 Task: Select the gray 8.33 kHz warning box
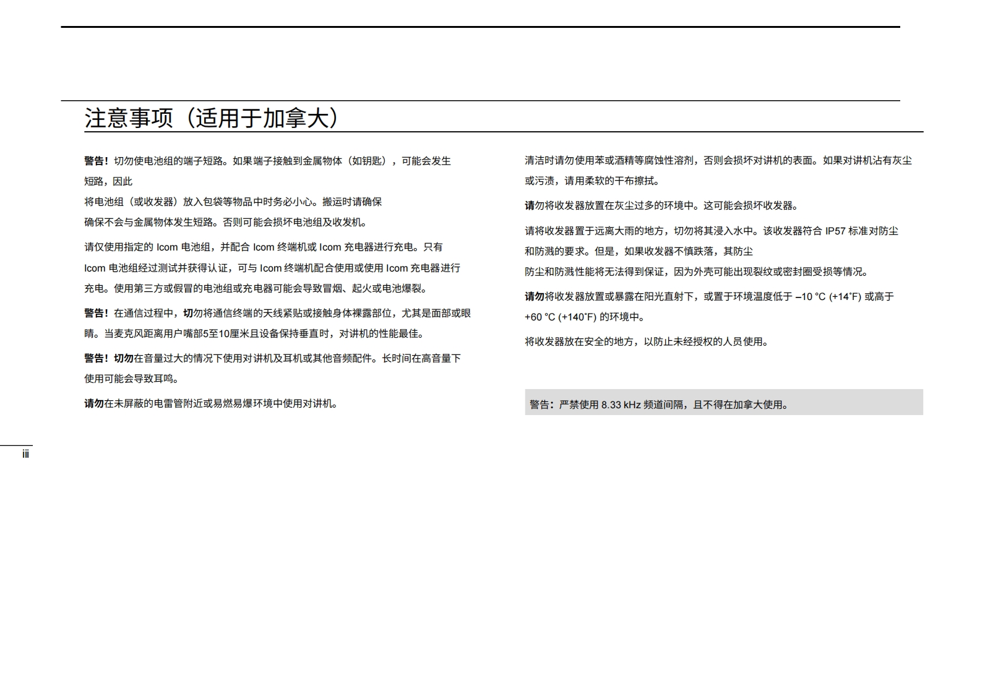(x=723, y=403)
